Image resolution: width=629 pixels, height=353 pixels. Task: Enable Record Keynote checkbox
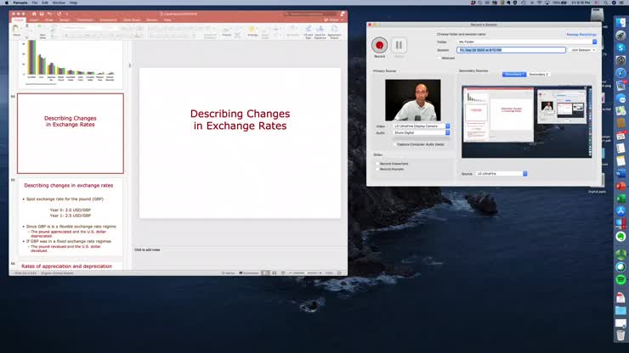pyautogui.click(x=377, y=169)
